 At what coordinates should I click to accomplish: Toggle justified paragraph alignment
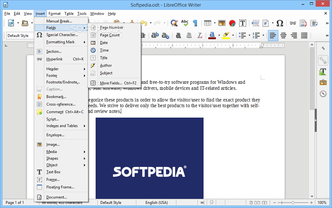coord(304,35)
